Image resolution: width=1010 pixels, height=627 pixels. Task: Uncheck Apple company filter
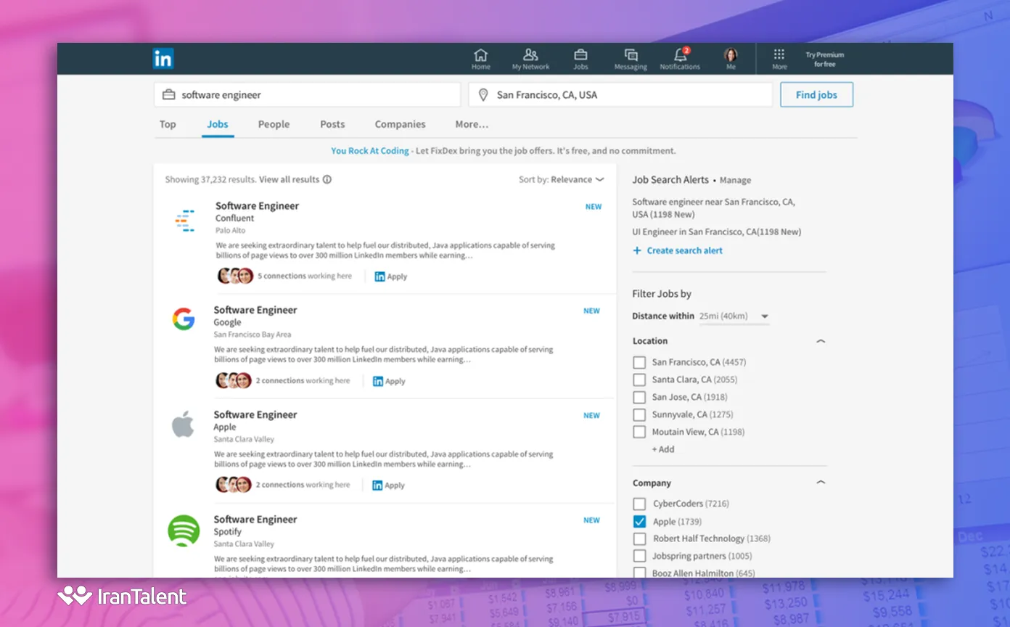(x=639, y=521)
